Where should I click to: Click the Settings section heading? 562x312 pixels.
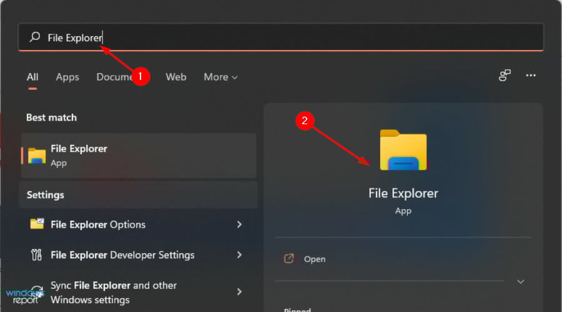pyautogui.click(x=46, y=195)
